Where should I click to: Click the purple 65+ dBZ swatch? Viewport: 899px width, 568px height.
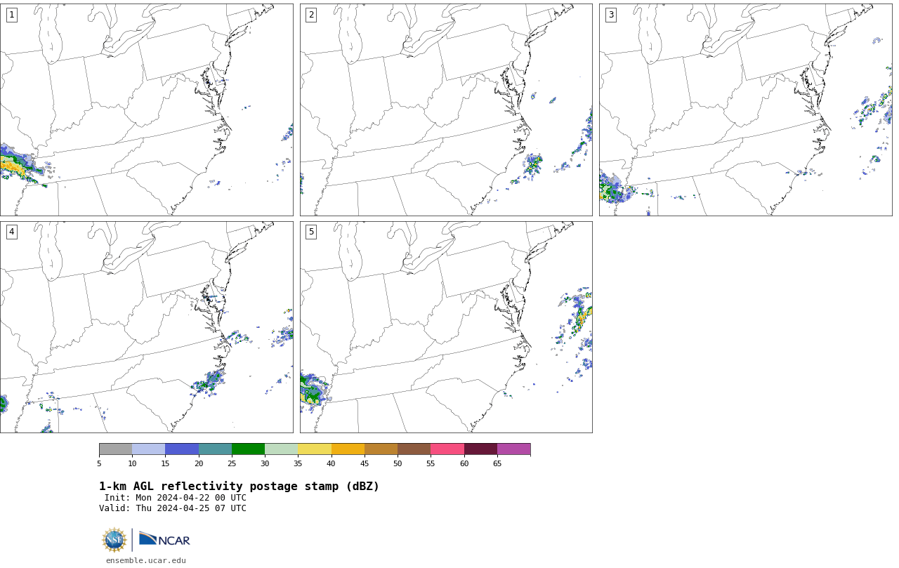click(x=513, y=449)
